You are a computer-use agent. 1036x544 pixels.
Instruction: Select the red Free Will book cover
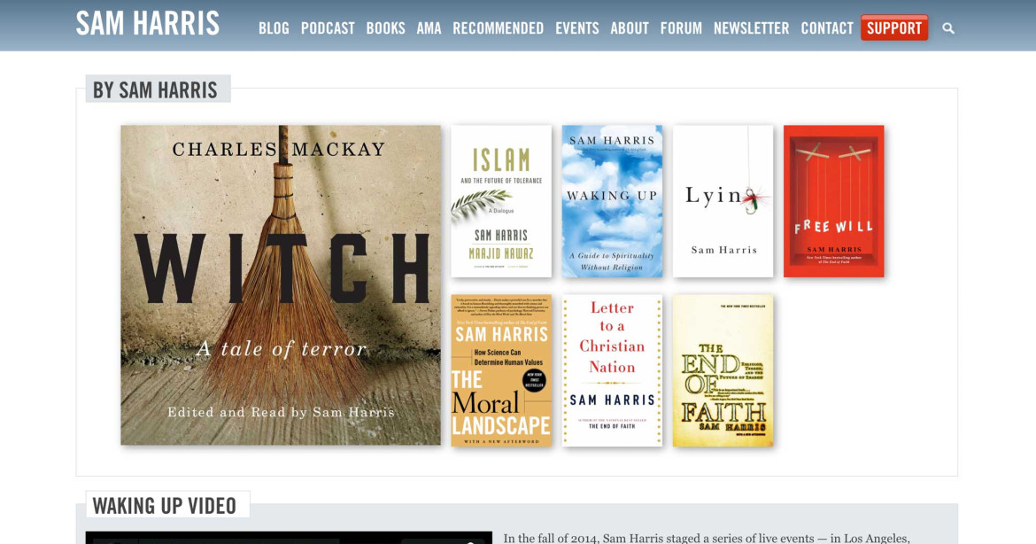834,202
